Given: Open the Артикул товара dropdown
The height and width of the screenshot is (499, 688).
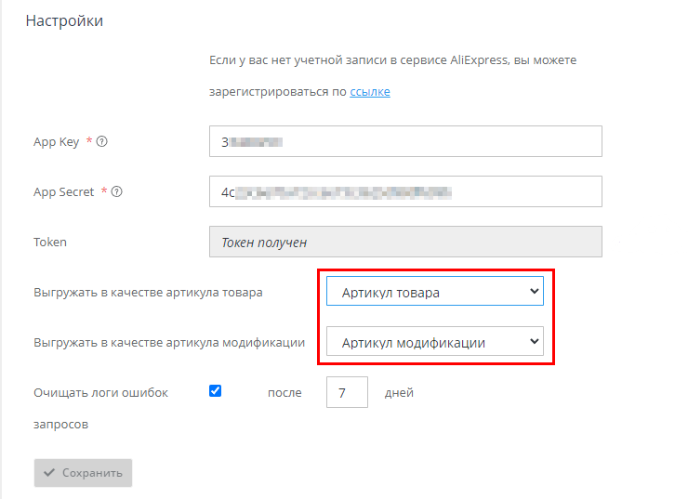Looking at the screenshot, I should click(434, 293).
